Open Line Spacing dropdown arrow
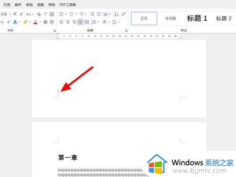 pos(98,22)
